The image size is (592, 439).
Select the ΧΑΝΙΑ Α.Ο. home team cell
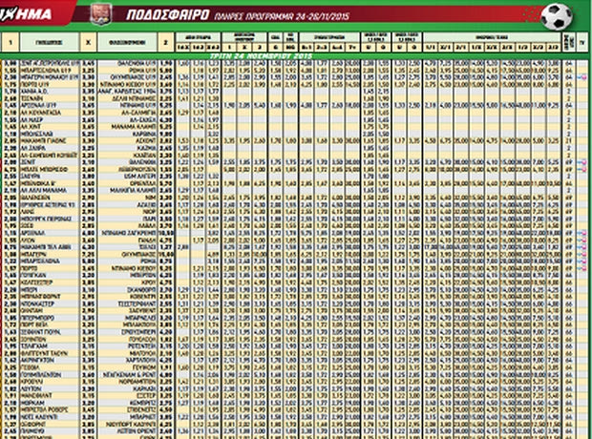pos(49,92)
